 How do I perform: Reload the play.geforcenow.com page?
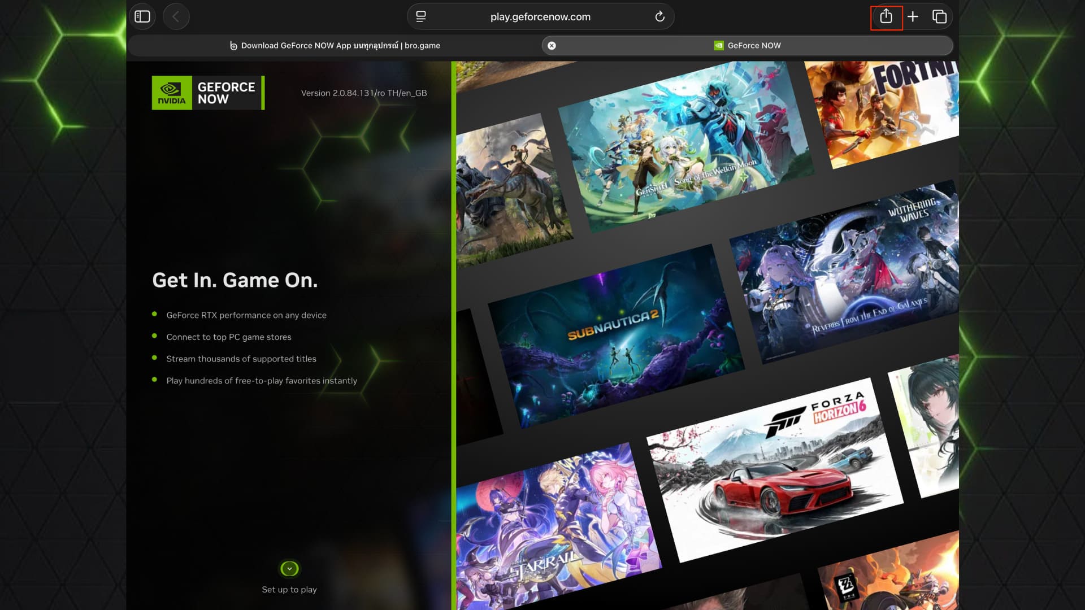659,16
